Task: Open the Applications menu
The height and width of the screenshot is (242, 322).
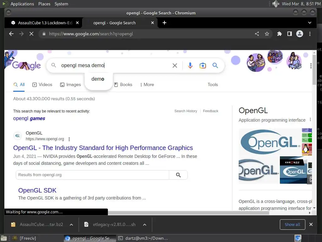Action: [x=22, y=4]
